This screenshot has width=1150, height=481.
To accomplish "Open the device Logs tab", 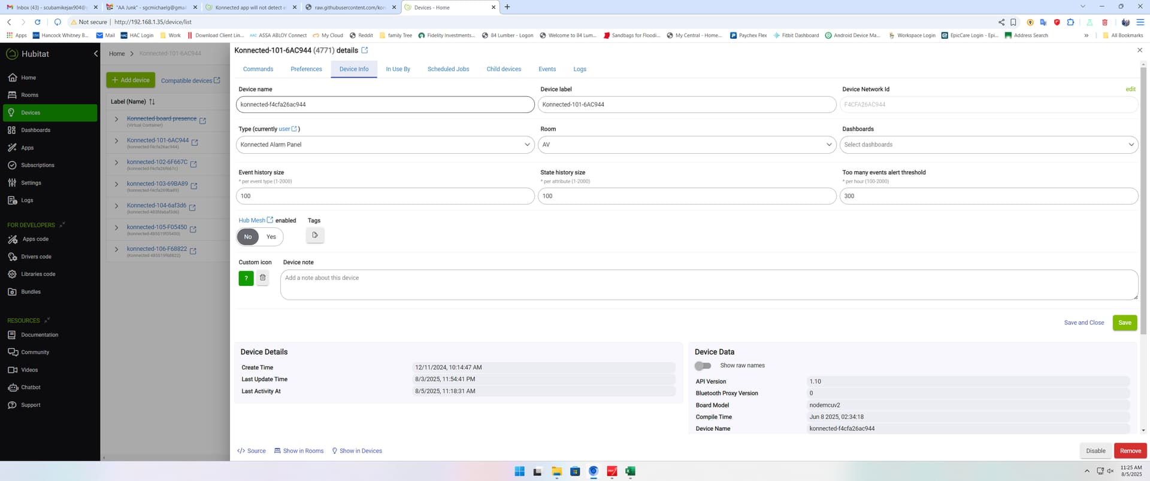I will pyautogui.click(x=580, y=69).
